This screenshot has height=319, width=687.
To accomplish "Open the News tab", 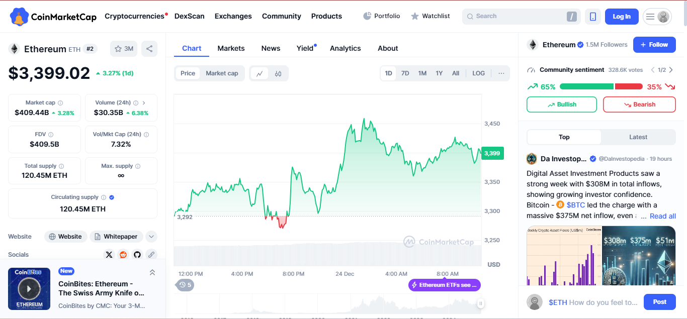I will tap(271, 48).
